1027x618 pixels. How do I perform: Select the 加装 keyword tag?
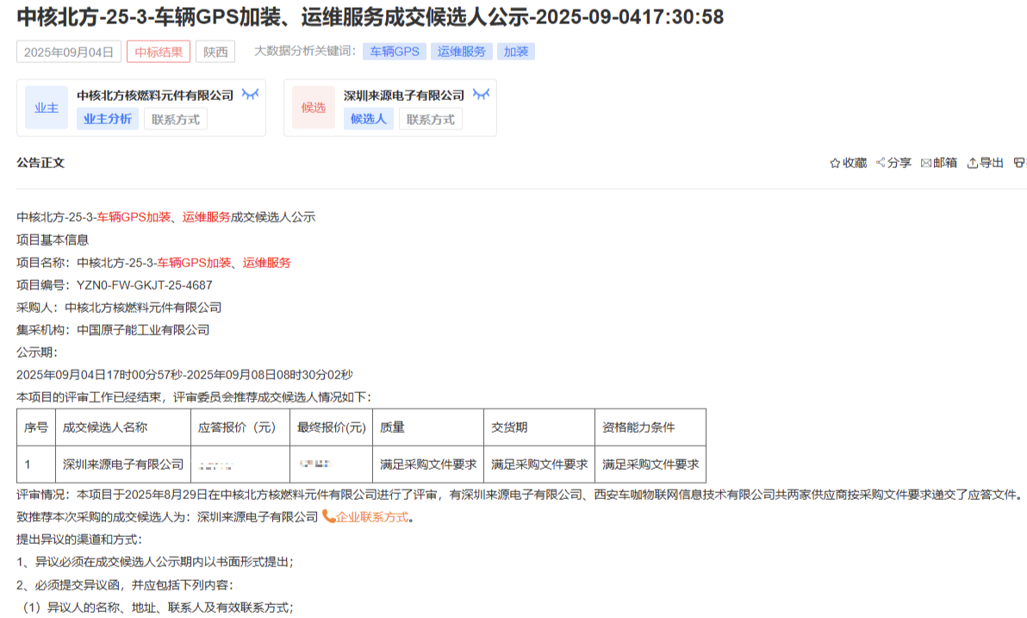pyautogui.click(x=515, y=52)
